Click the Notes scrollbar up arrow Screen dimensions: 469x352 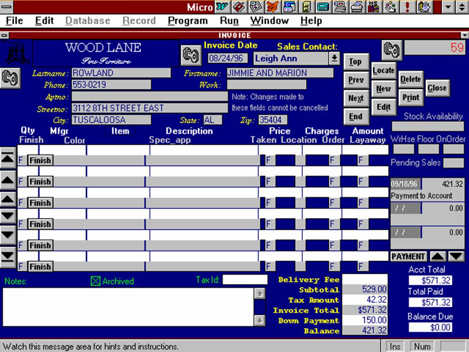click(259, 294)
